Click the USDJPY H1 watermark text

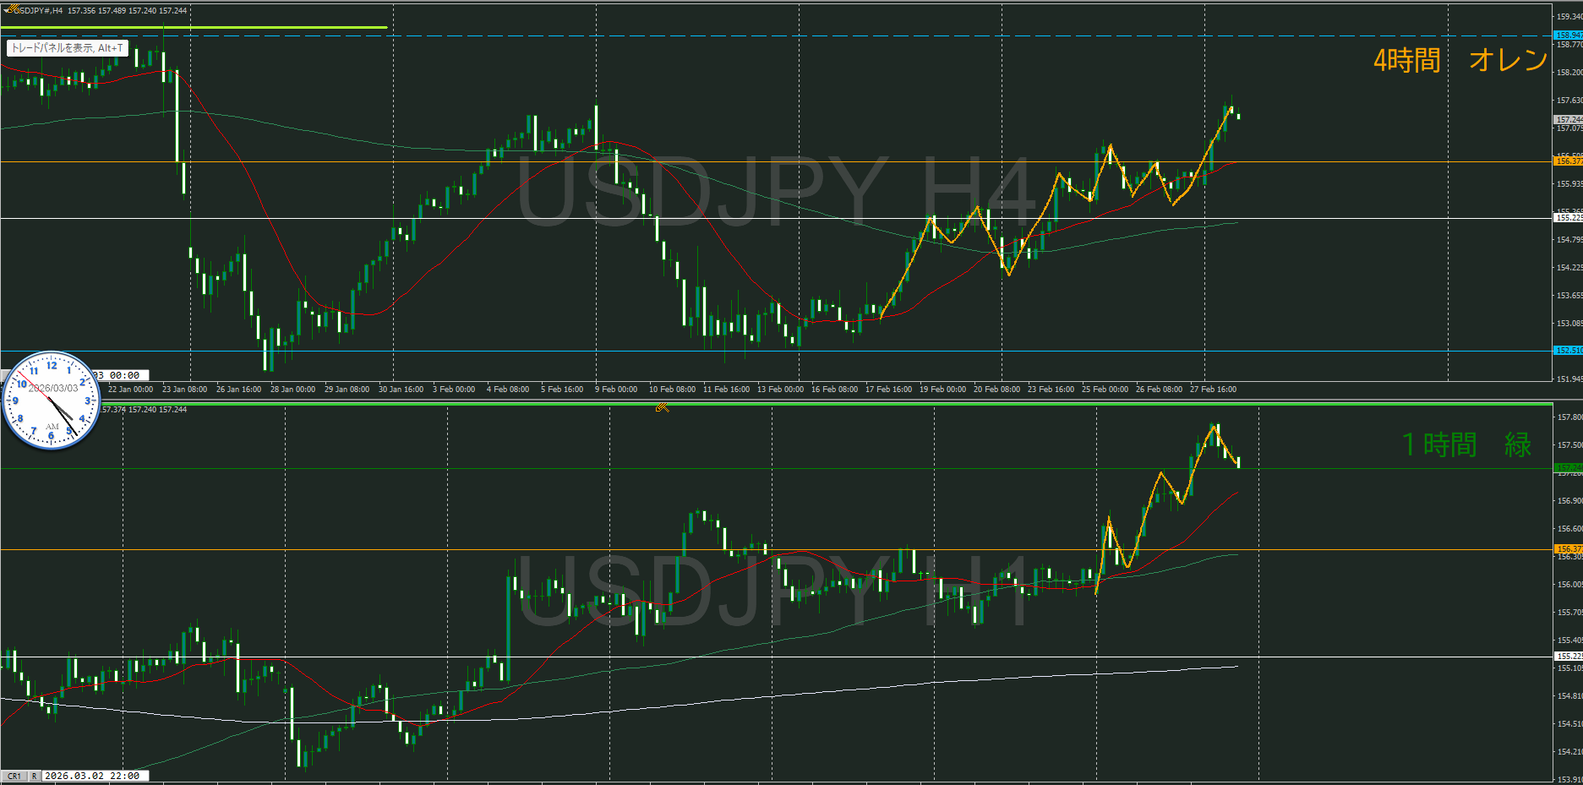(x=773, y=591)
